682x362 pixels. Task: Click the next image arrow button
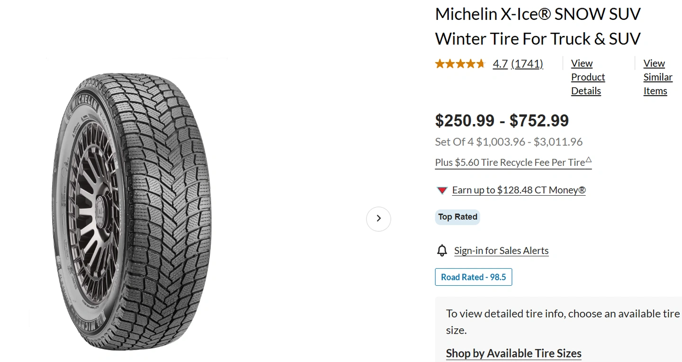coord(378,218)
